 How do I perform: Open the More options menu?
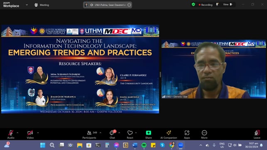[204, 134]
